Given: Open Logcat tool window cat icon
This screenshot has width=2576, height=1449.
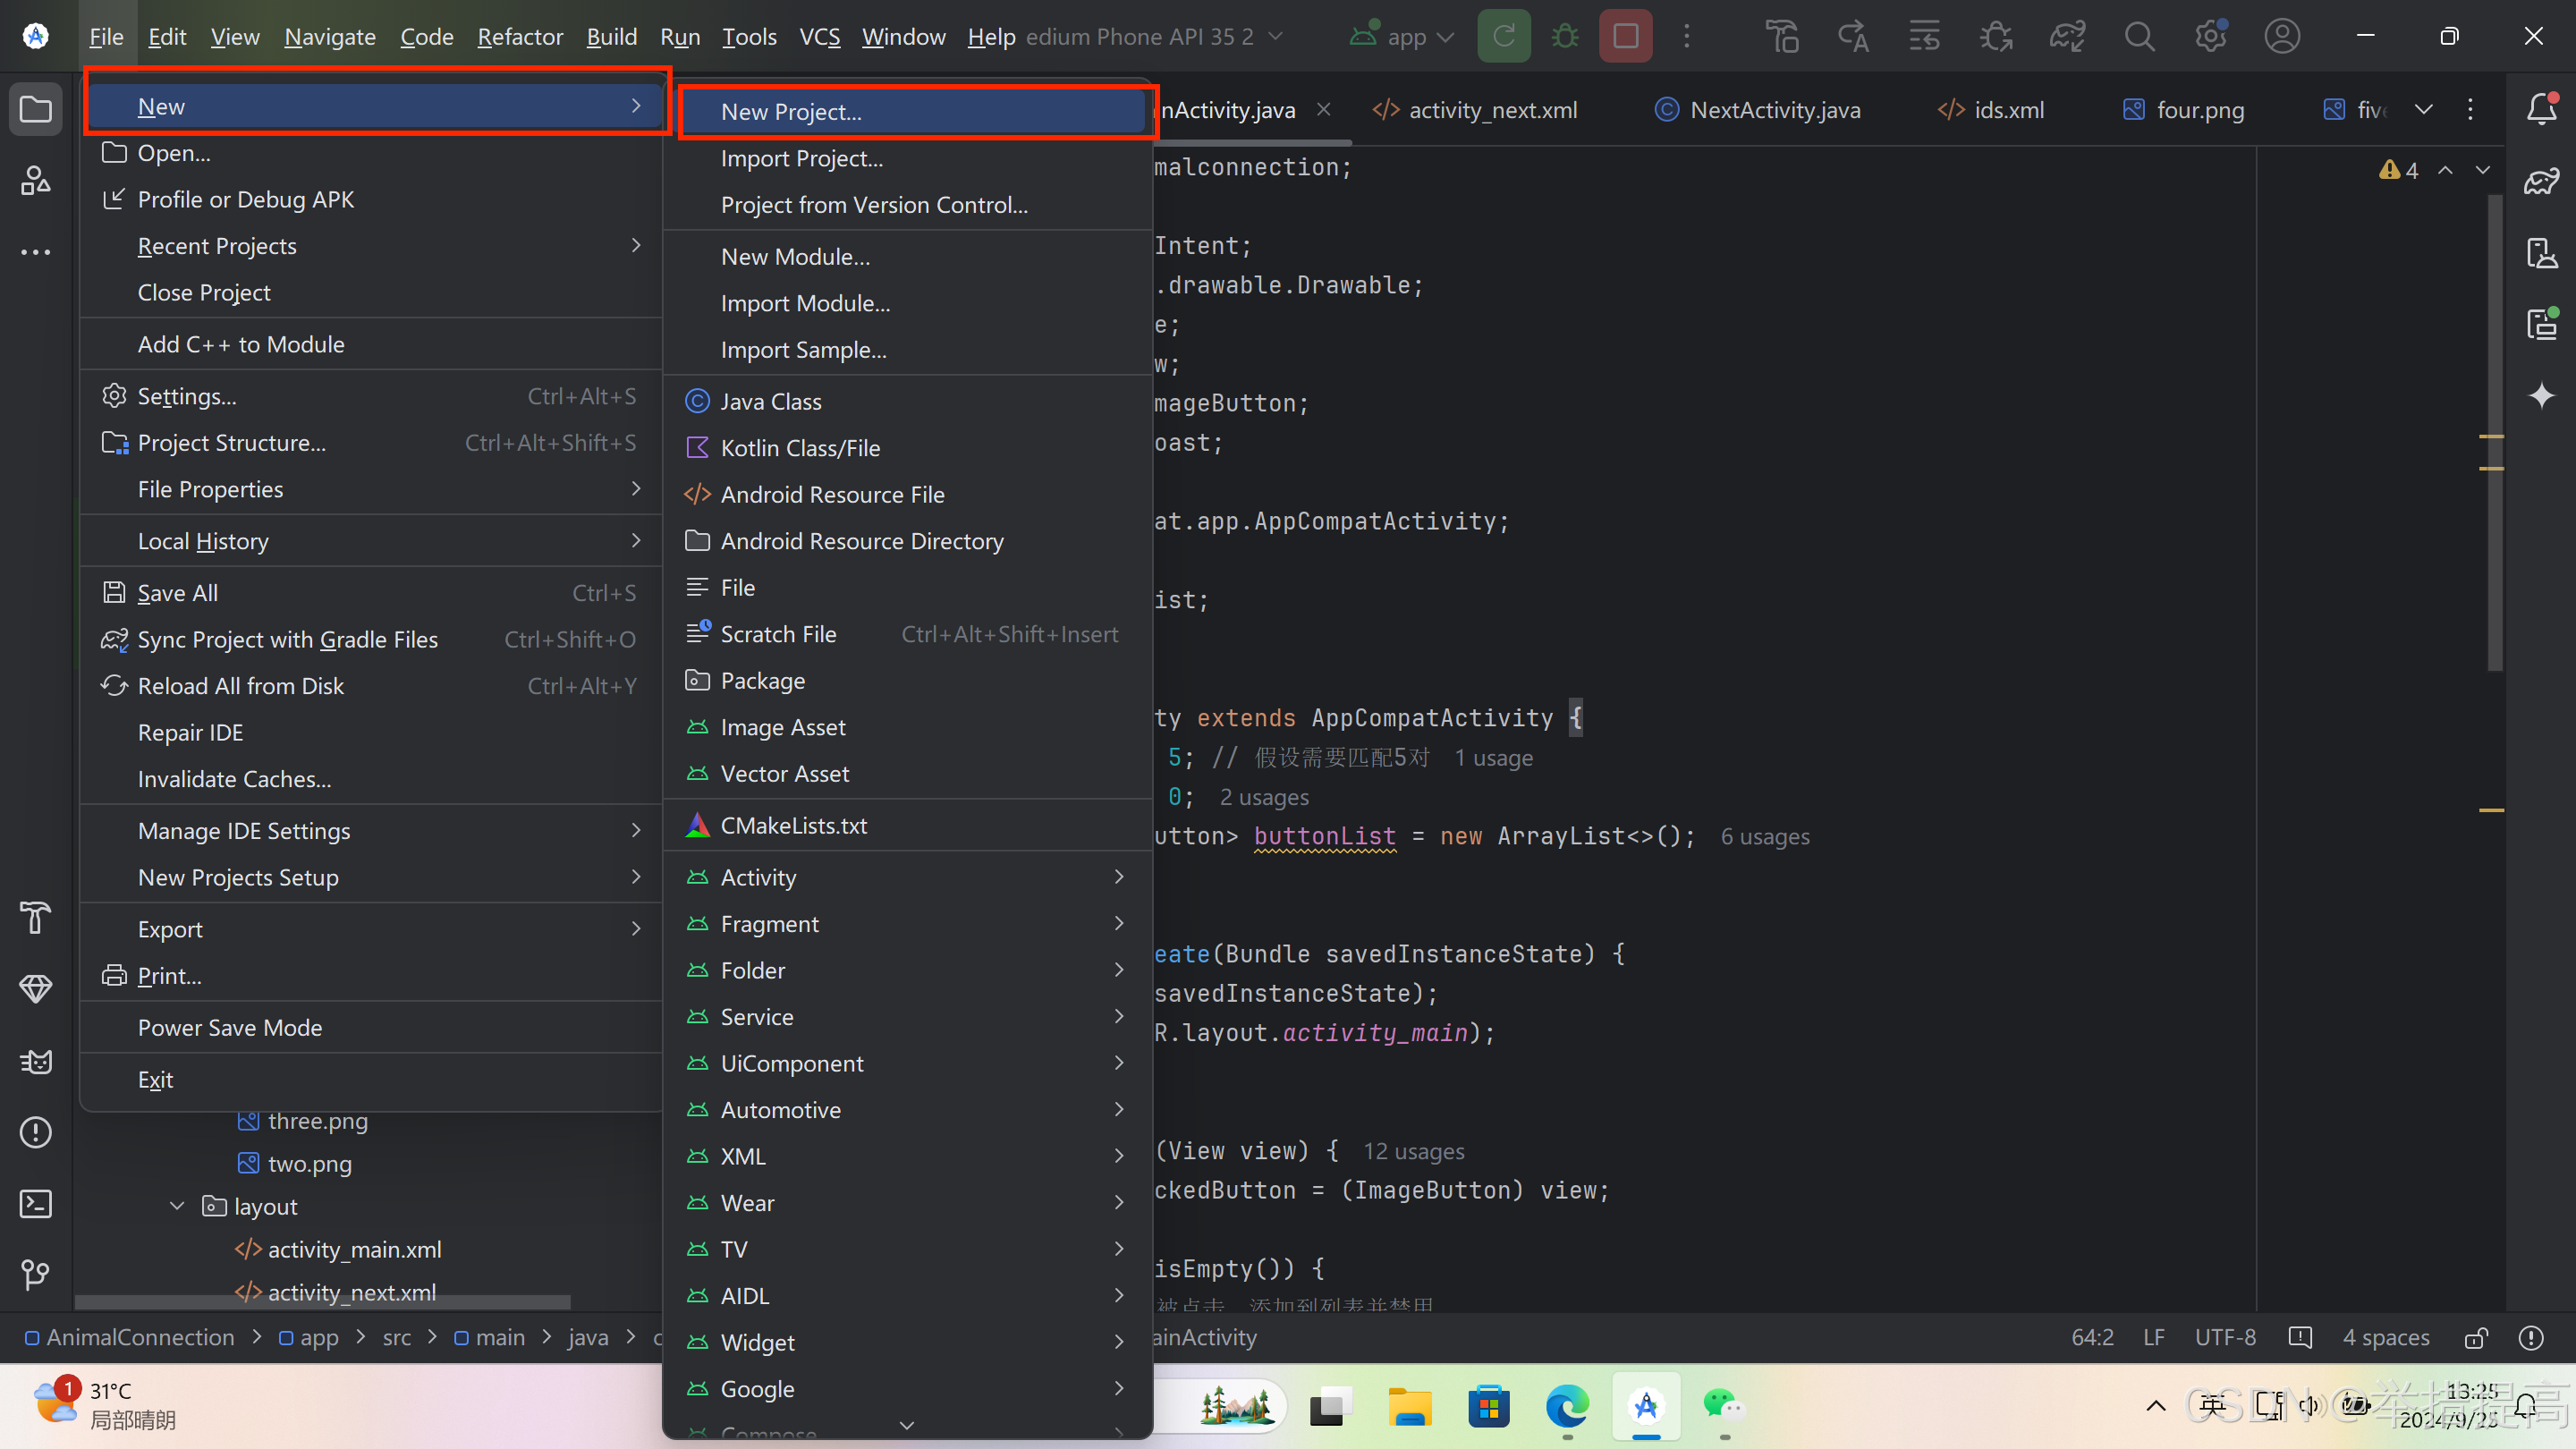Looking at the screenshot, I should click(36, 1061).
